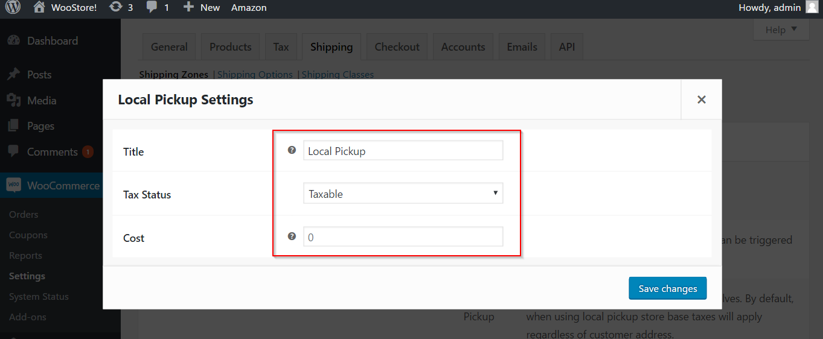Click the help tip next to Title

pos(292,150)
